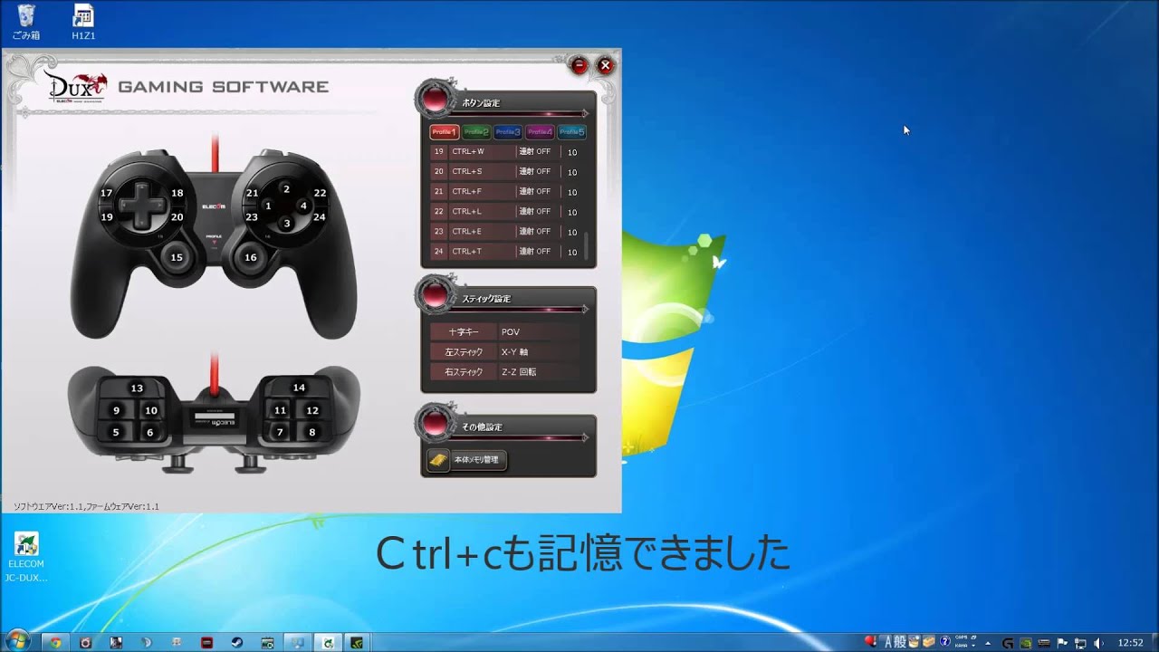Click the button settings list scrollbar
The image size is (1159, 652).
587,244
